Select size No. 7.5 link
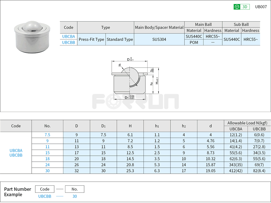The height and width of the screenshot is (203, 271). tap(47, 135)
